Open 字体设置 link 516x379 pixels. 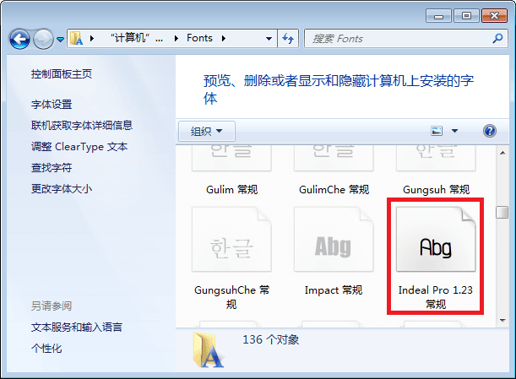pyautogui.click(x=52, y=105)
